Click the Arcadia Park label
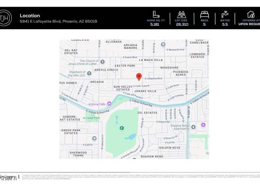Image resolution: width=260 pixels, height=187 pixels. click(x=91, y=118)
